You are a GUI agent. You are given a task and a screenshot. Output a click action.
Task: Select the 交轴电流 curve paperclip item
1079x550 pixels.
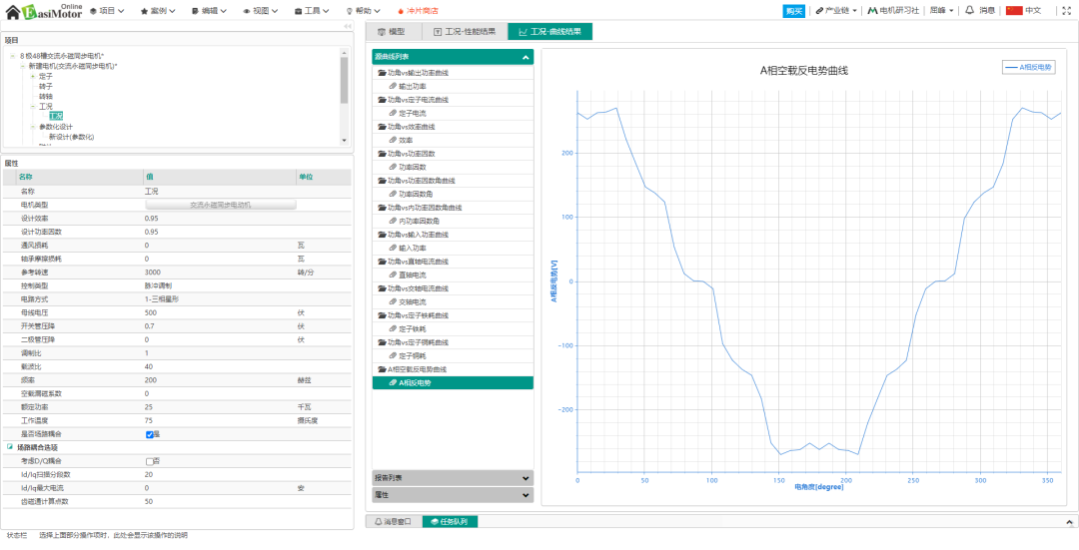point(453,301)
